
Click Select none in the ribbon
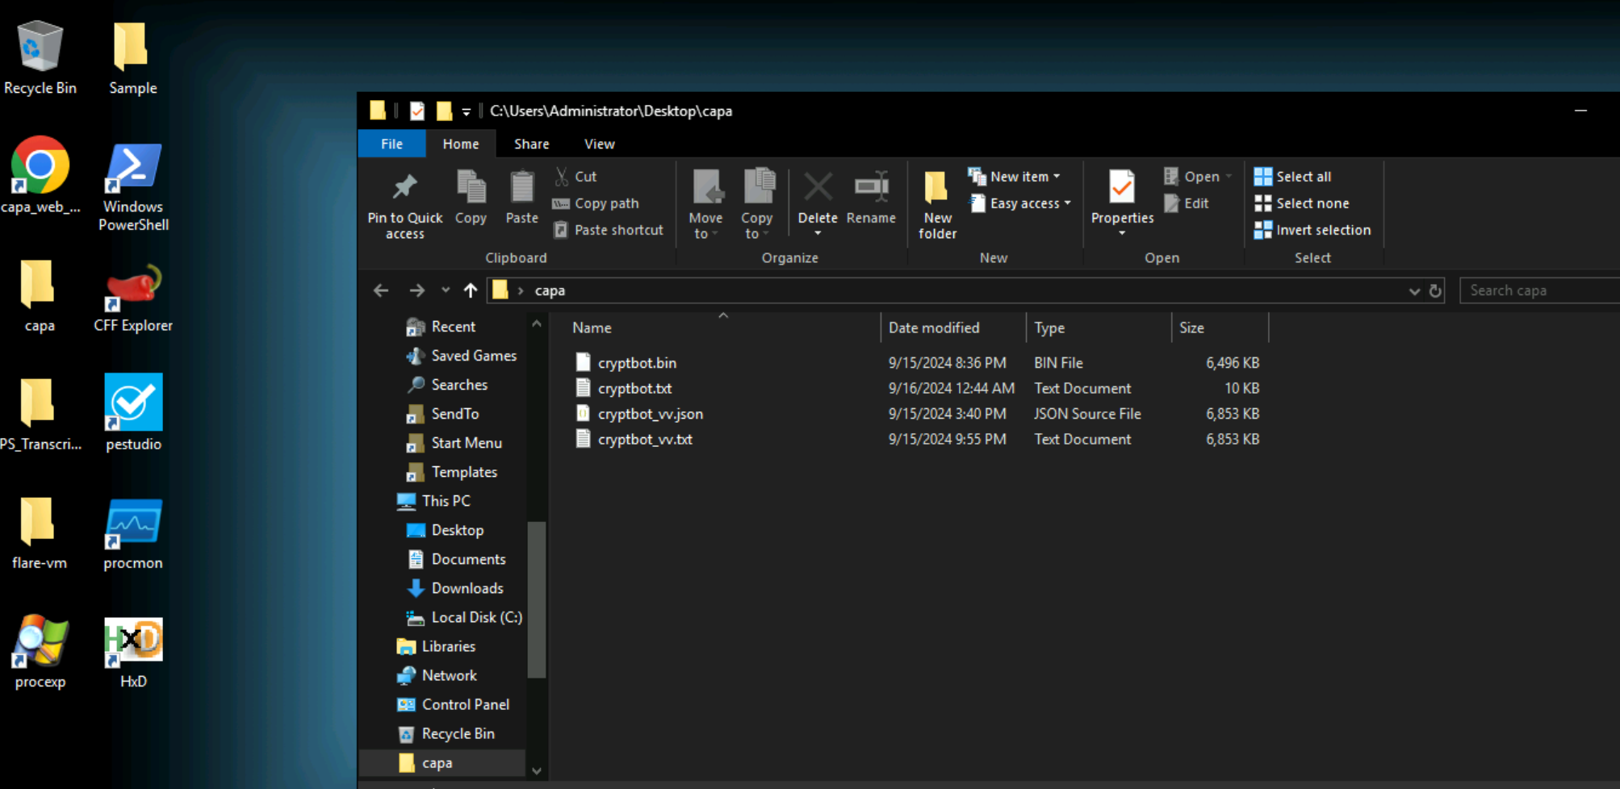click(1311, 203)
